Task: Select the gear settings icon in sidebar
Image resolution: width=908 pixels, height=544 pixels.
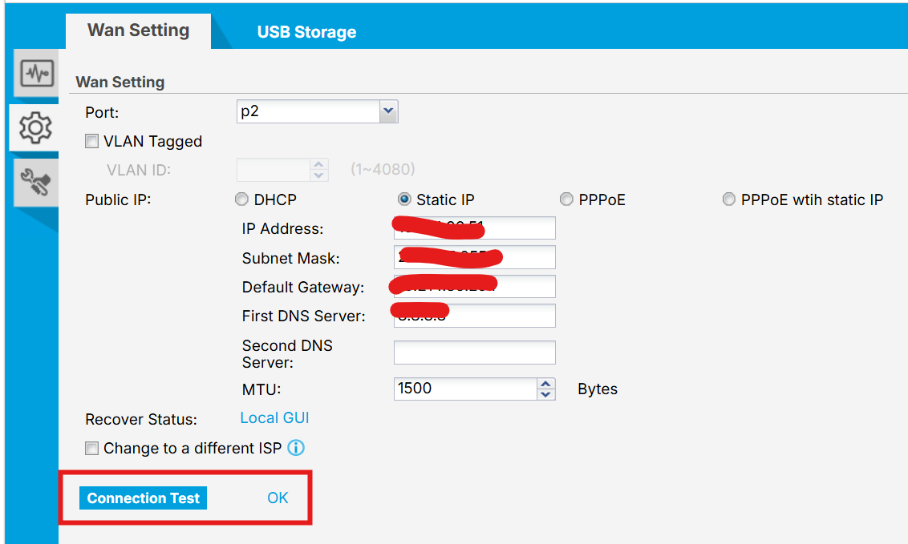Action: click(35, 127)
